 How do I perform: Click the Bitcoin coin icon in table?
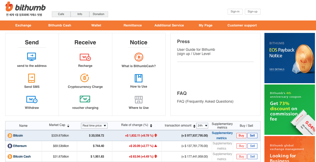coord(10,136)
